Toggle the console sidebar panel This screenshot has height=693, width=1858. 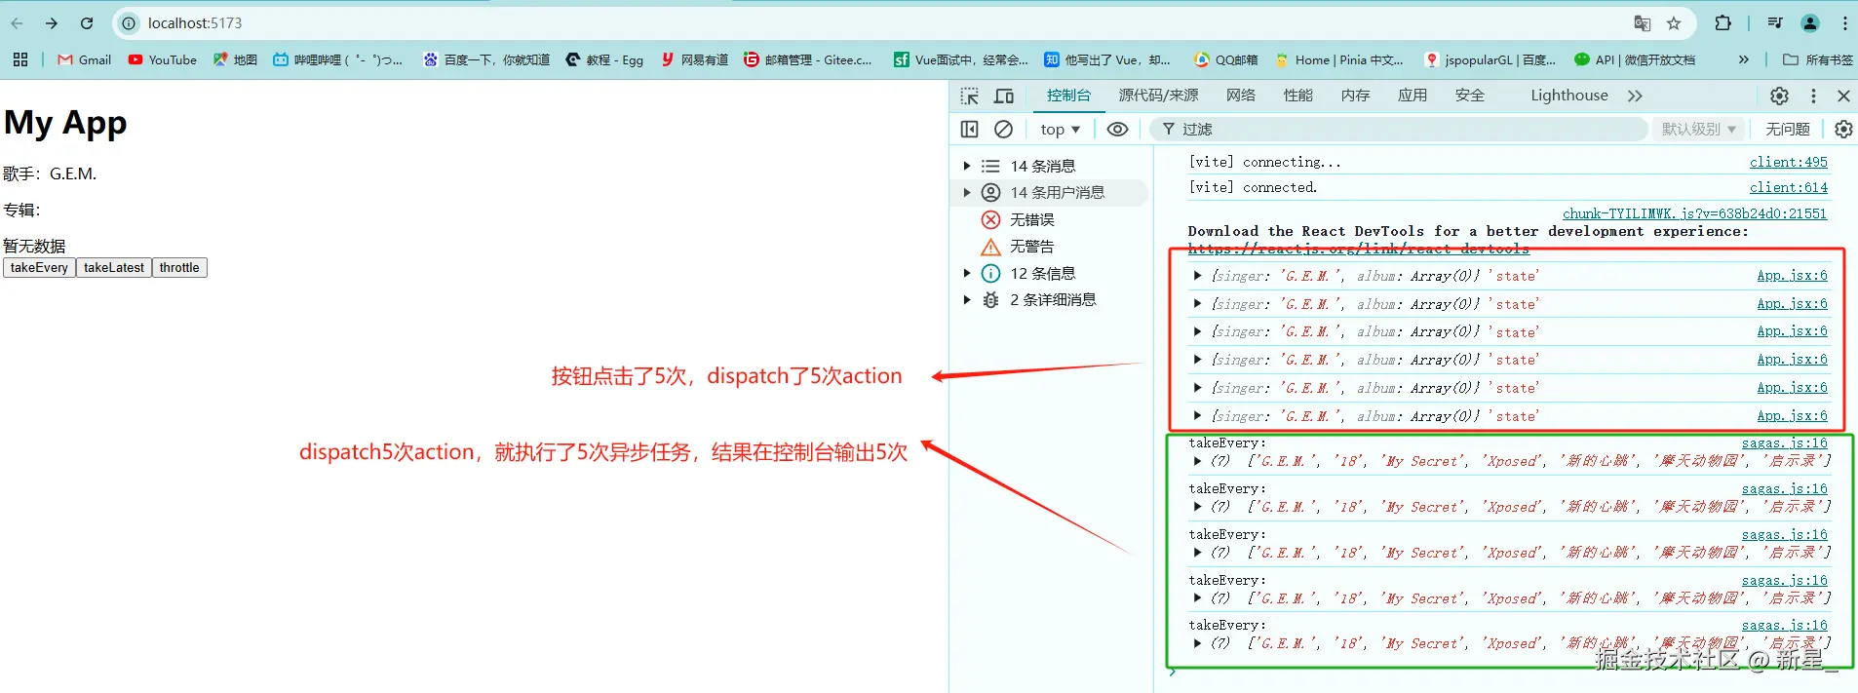[x=969, y=129]
